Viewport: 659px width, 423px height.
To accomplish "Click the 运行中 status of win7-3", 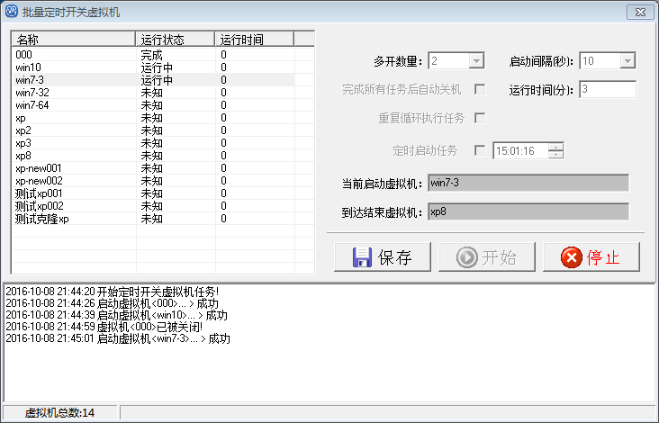I will (x=157, y=80).
